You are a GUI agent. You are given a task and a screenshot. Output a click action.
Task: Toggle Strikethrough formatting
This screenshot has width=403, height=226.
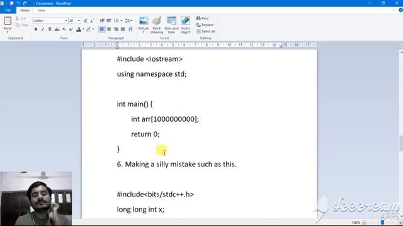pyautogui.click(x=57, y=30)
